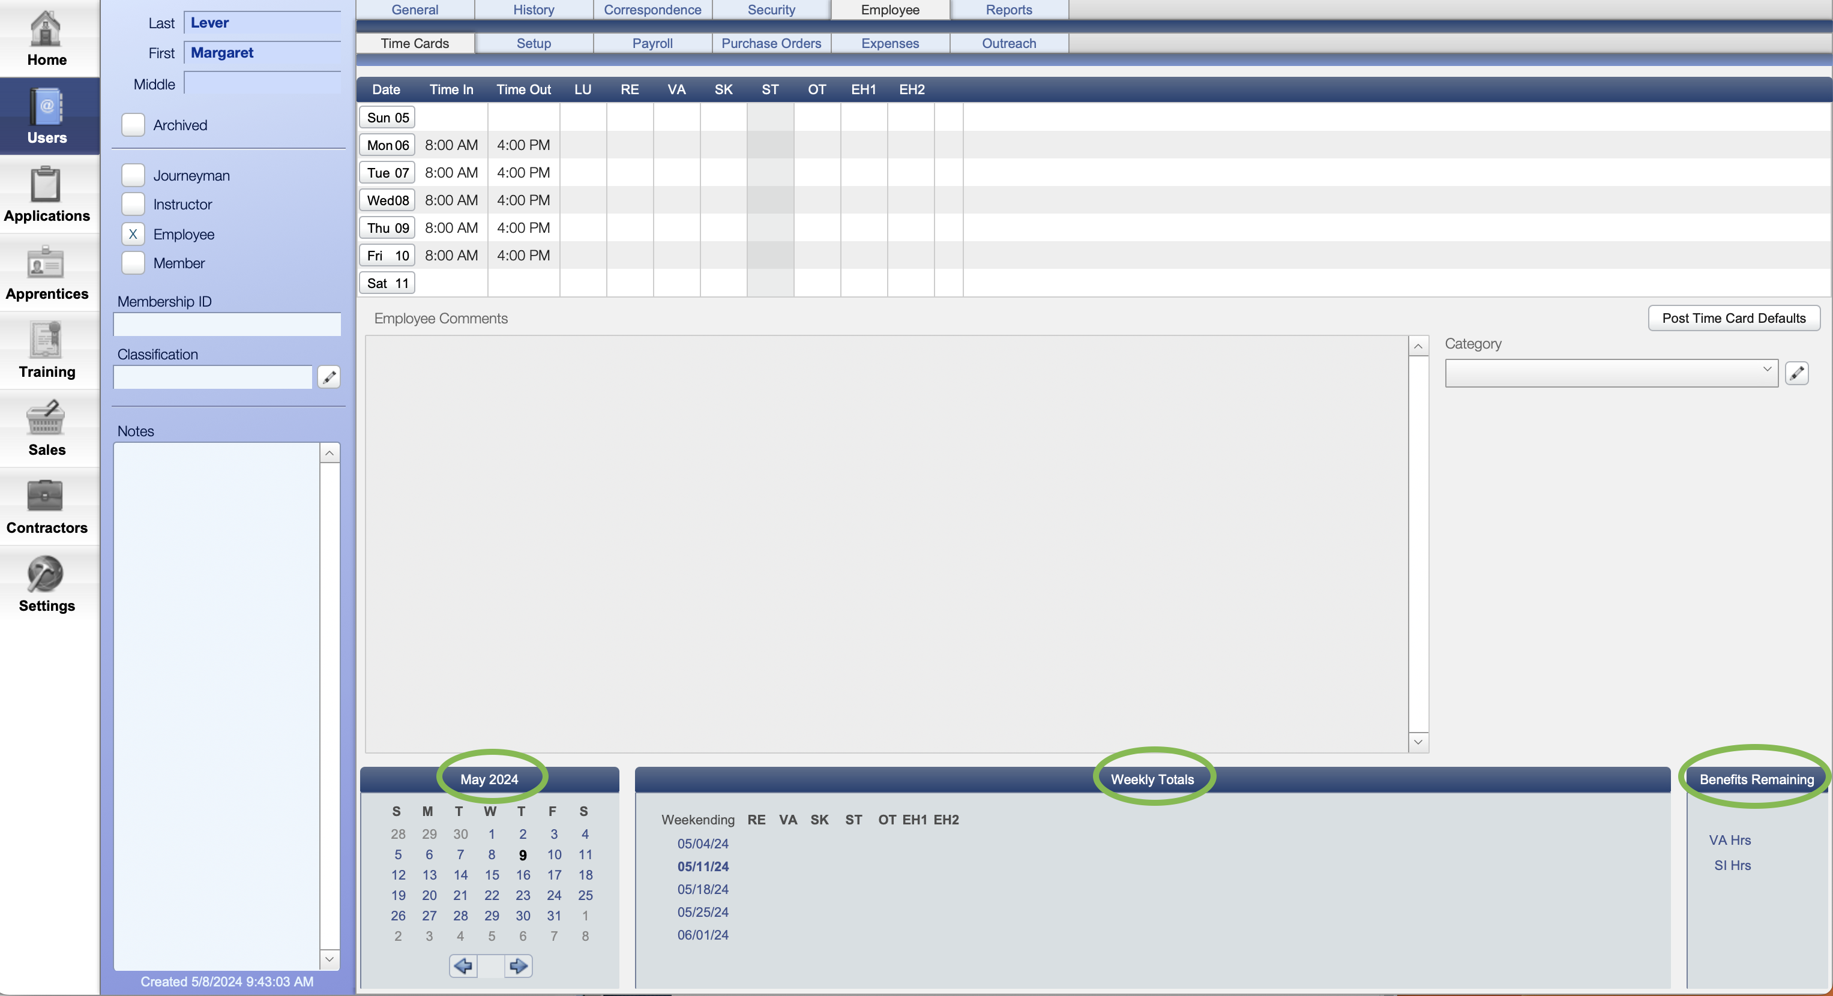This screenshot has width=1833, height=996.
Task: Check the Journeyman checkbox
Action: pyautogui.click(x=133, y=175)
